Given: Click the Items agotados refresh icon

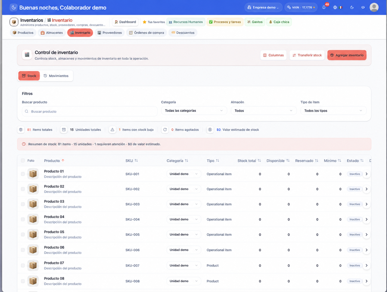Looking at the screenshot, I should pyautogui.click(x=165, y=130).
